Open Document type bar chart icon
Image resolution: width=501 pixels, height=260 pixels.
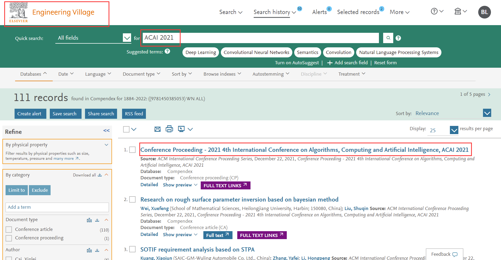(x=89, y=220)
